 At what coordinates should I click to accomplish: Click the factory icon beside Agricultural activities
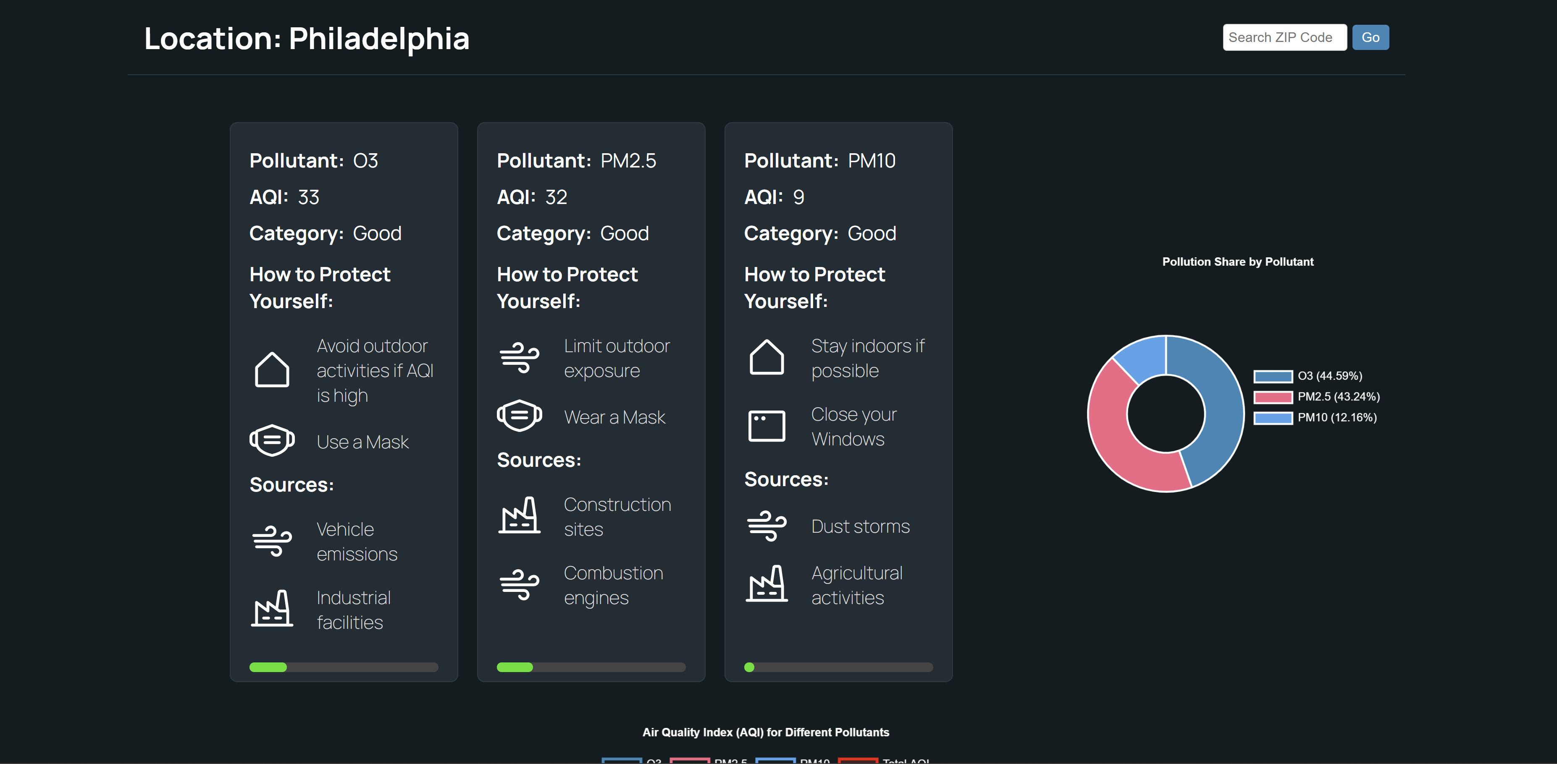coord(767,584)
